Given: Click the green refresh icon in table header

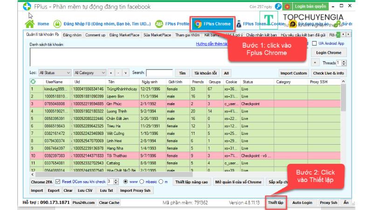Looking at the screenshot, I should [33, 82].
